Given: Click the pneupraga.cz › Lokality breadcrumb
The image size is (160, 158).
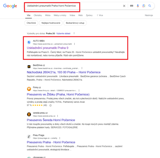Looking at the screenshot, I should click(x=45, y=138).
